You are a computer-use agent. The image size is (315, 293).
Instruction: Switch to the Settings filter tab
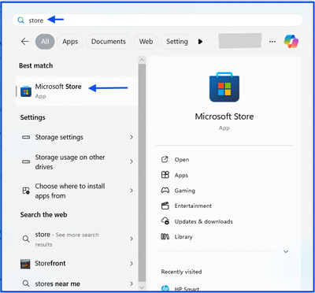point(175,42)
